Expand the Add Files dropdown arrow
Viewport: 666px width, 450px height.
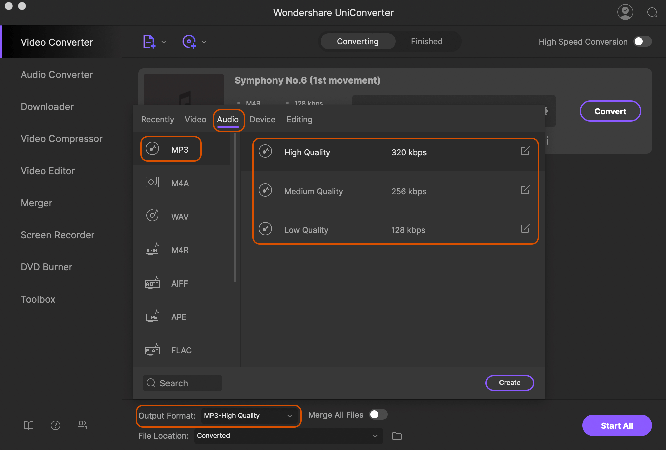164,42
